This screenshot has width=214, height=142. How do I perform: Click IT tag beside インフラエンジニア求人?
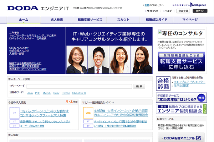pos(15,121)
